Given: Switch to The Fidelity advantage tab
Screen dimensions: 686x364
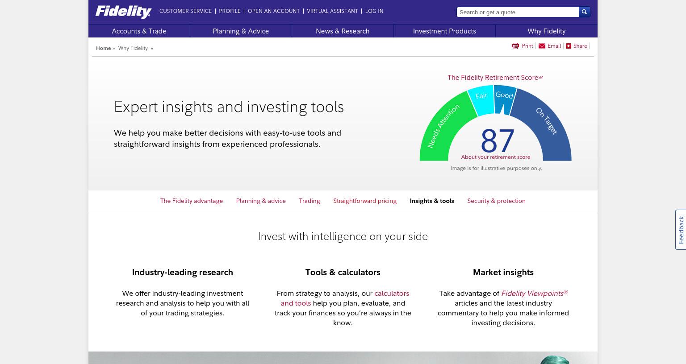Looking at the screenshot, I should click(192, 201).
